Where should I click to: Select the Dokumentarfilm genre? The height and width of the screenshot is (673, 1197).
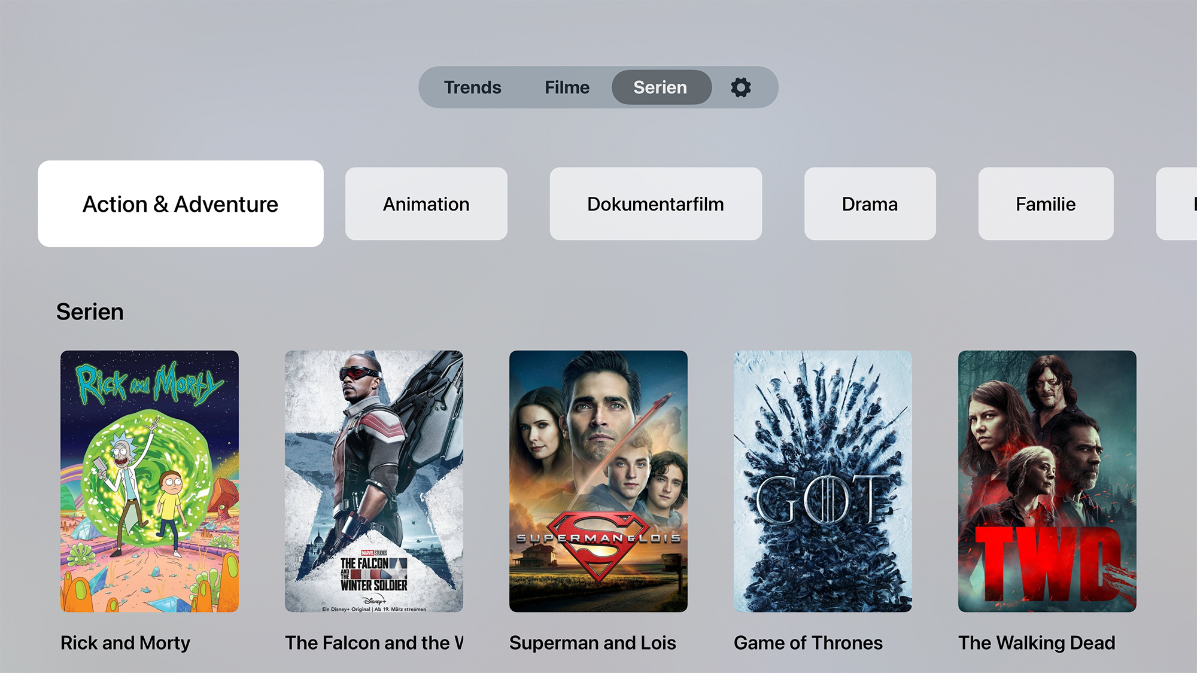pos(655,204)
